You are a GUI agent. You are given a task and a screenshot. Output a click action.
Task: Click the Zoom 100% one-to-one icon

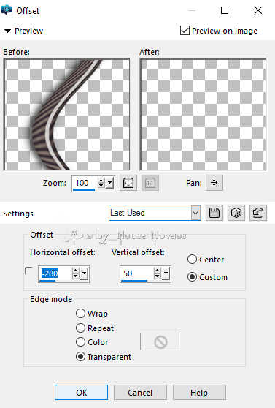[150, 183]
